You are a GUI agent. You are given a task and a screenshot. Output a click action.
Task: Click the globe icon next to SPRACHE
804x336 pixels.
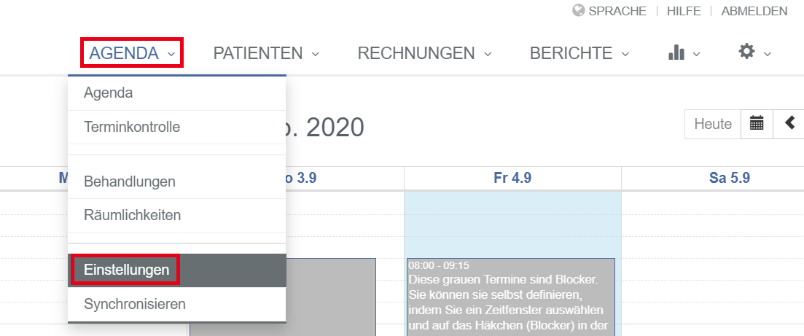tap(579, 11)
